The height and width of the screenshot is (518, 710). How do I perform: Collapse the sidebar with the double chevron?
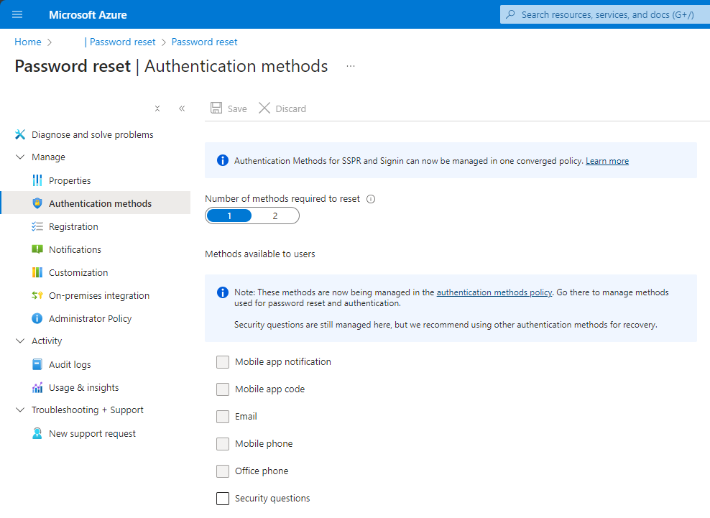pyautogui.click(x=182, y=108)
